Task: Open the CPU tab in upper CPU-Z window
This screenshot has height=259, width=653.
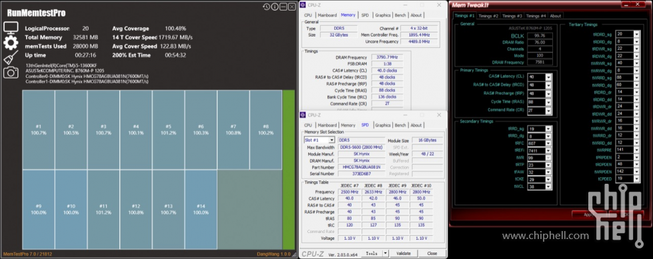Action: click(307, 15)
